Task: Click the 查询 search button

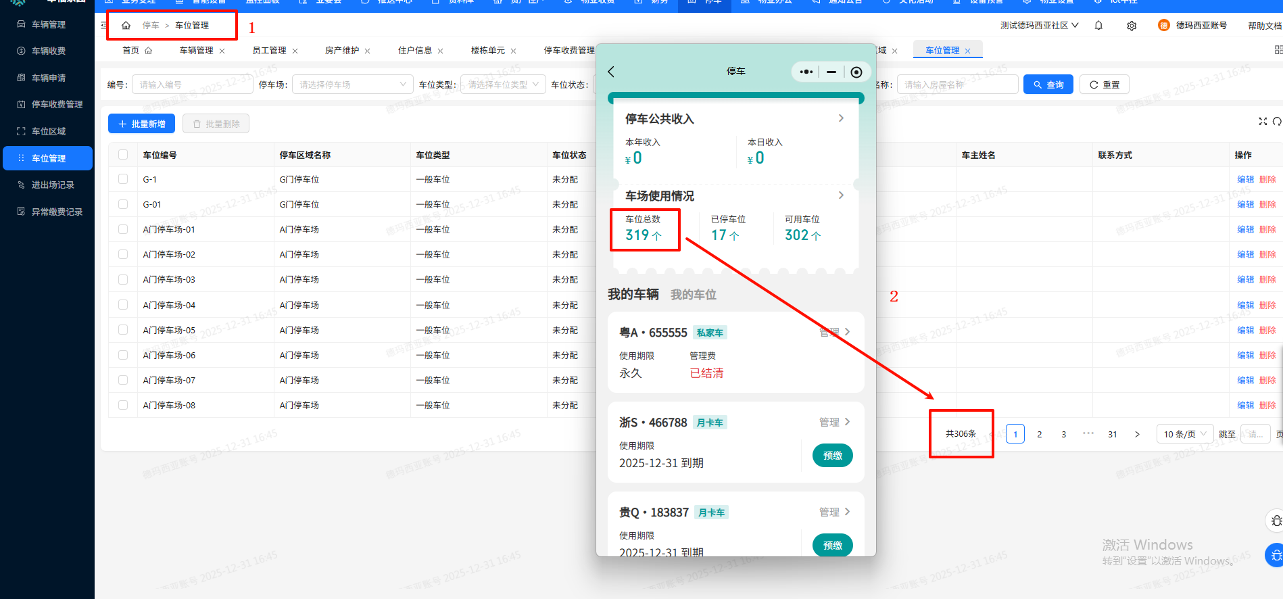Action: (x=1048, y=85)
